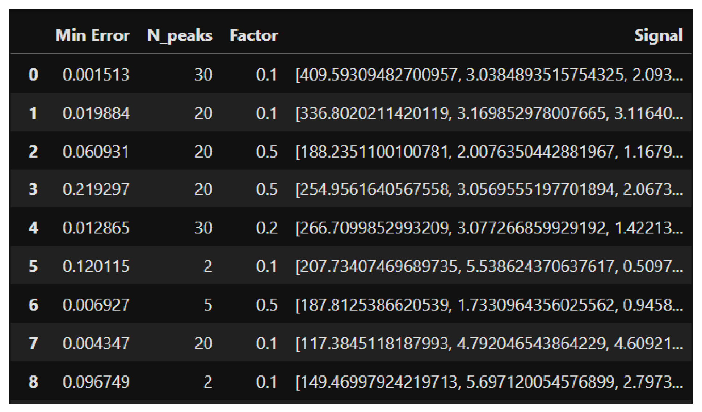Select row index 3
702x412 pixels.
(x=33, y=189)
